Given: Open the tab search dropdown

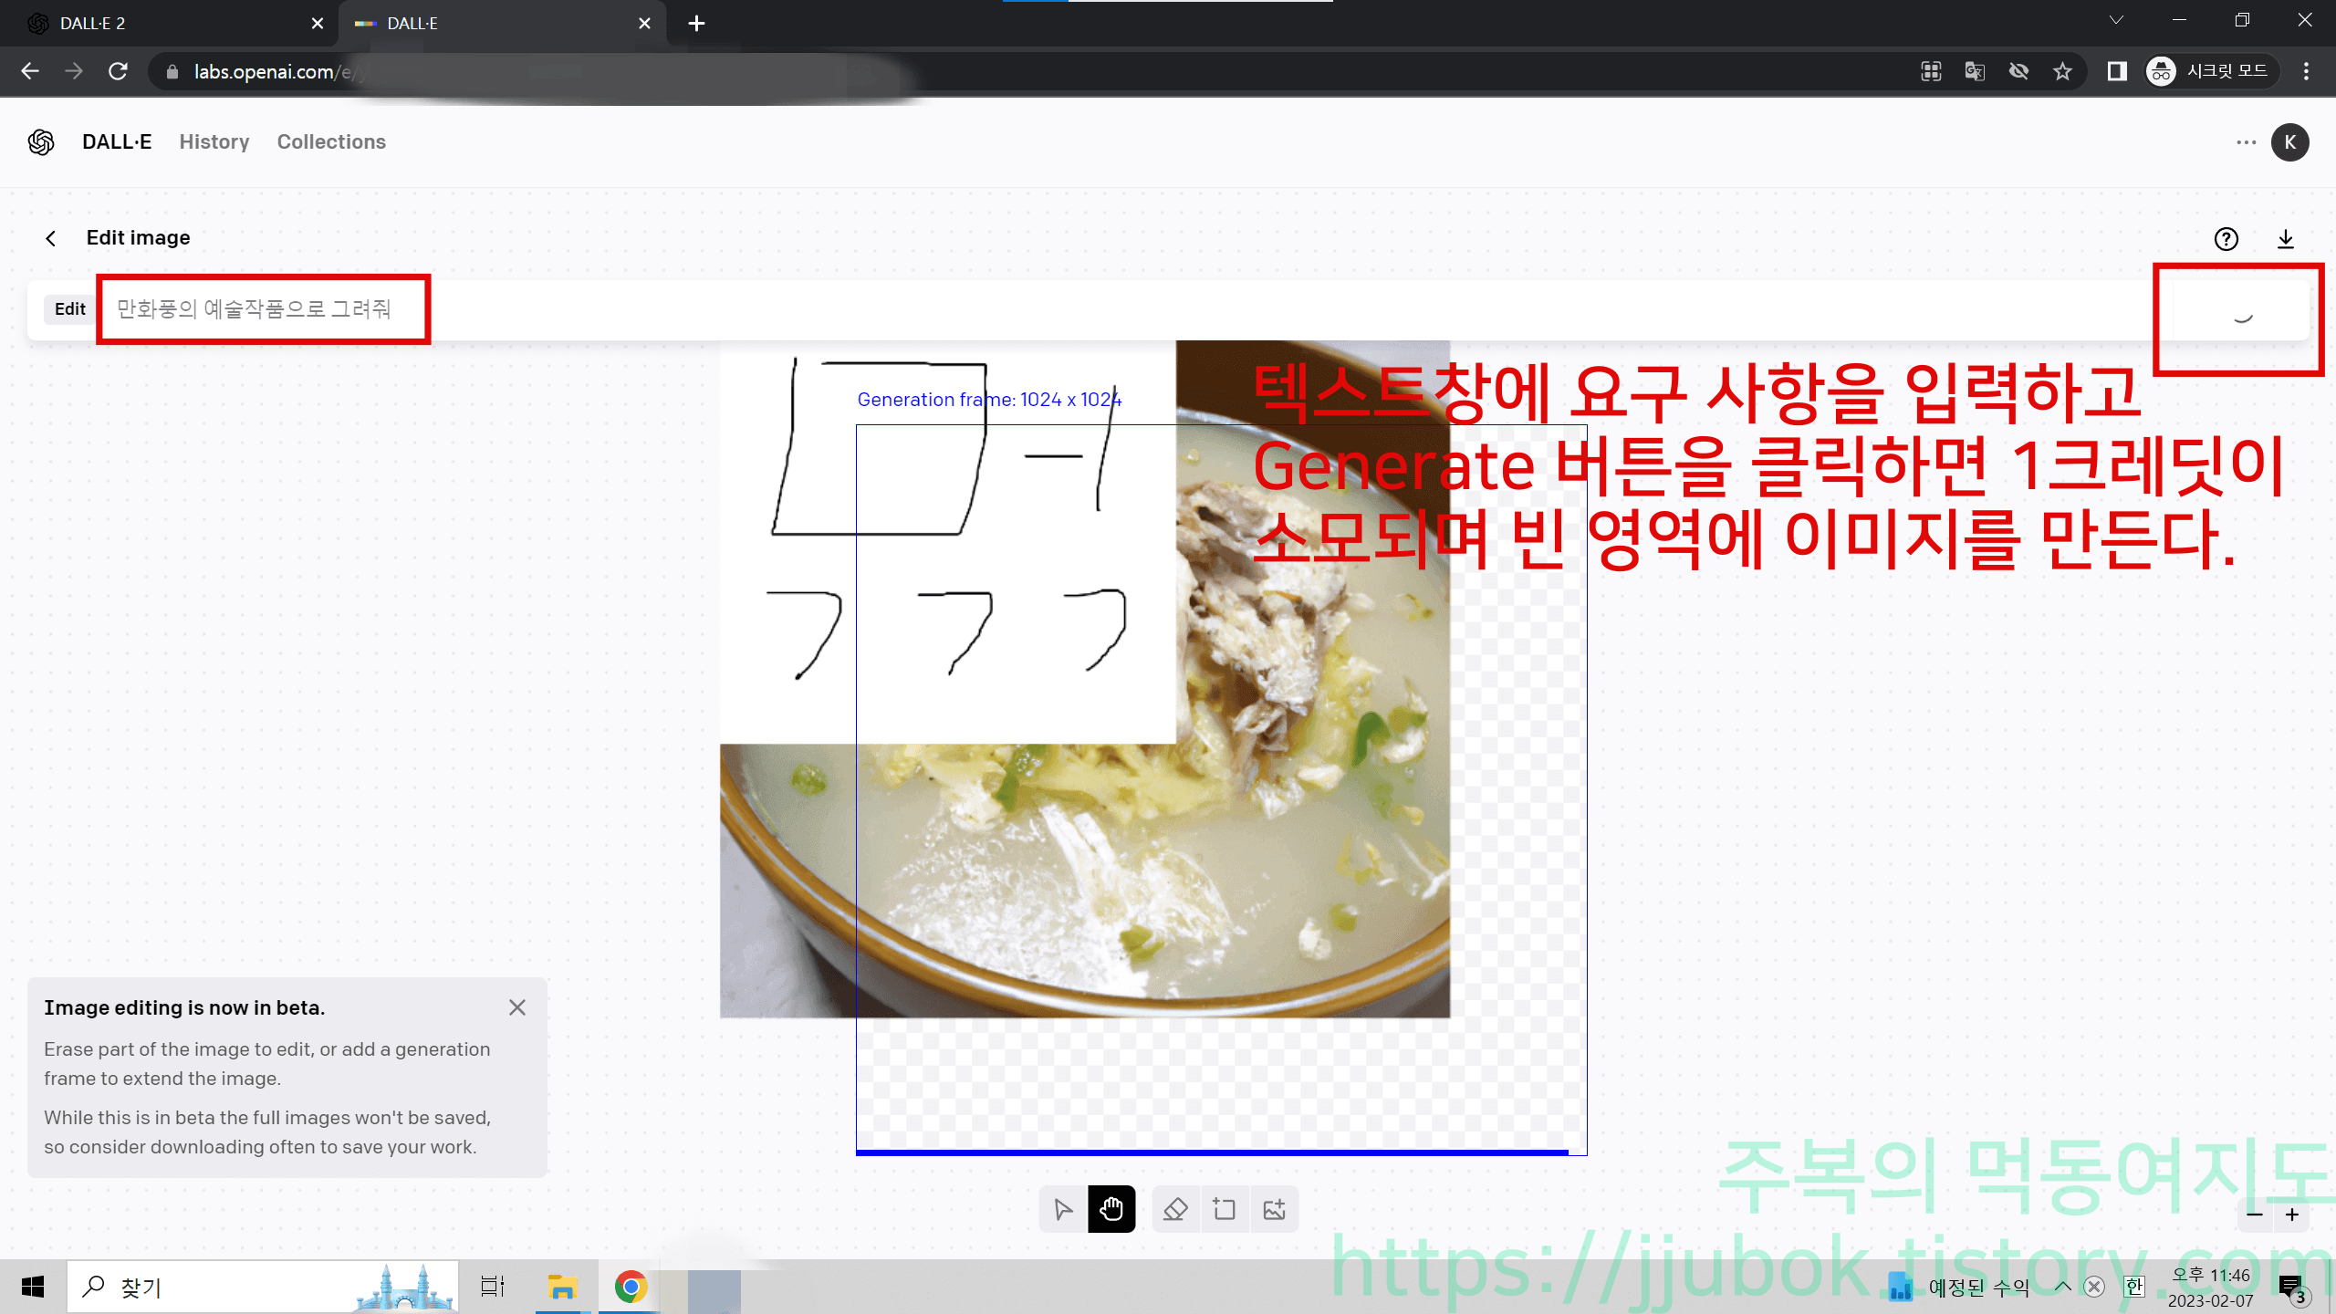Looking at the screenshot, I should [2116, 19].
